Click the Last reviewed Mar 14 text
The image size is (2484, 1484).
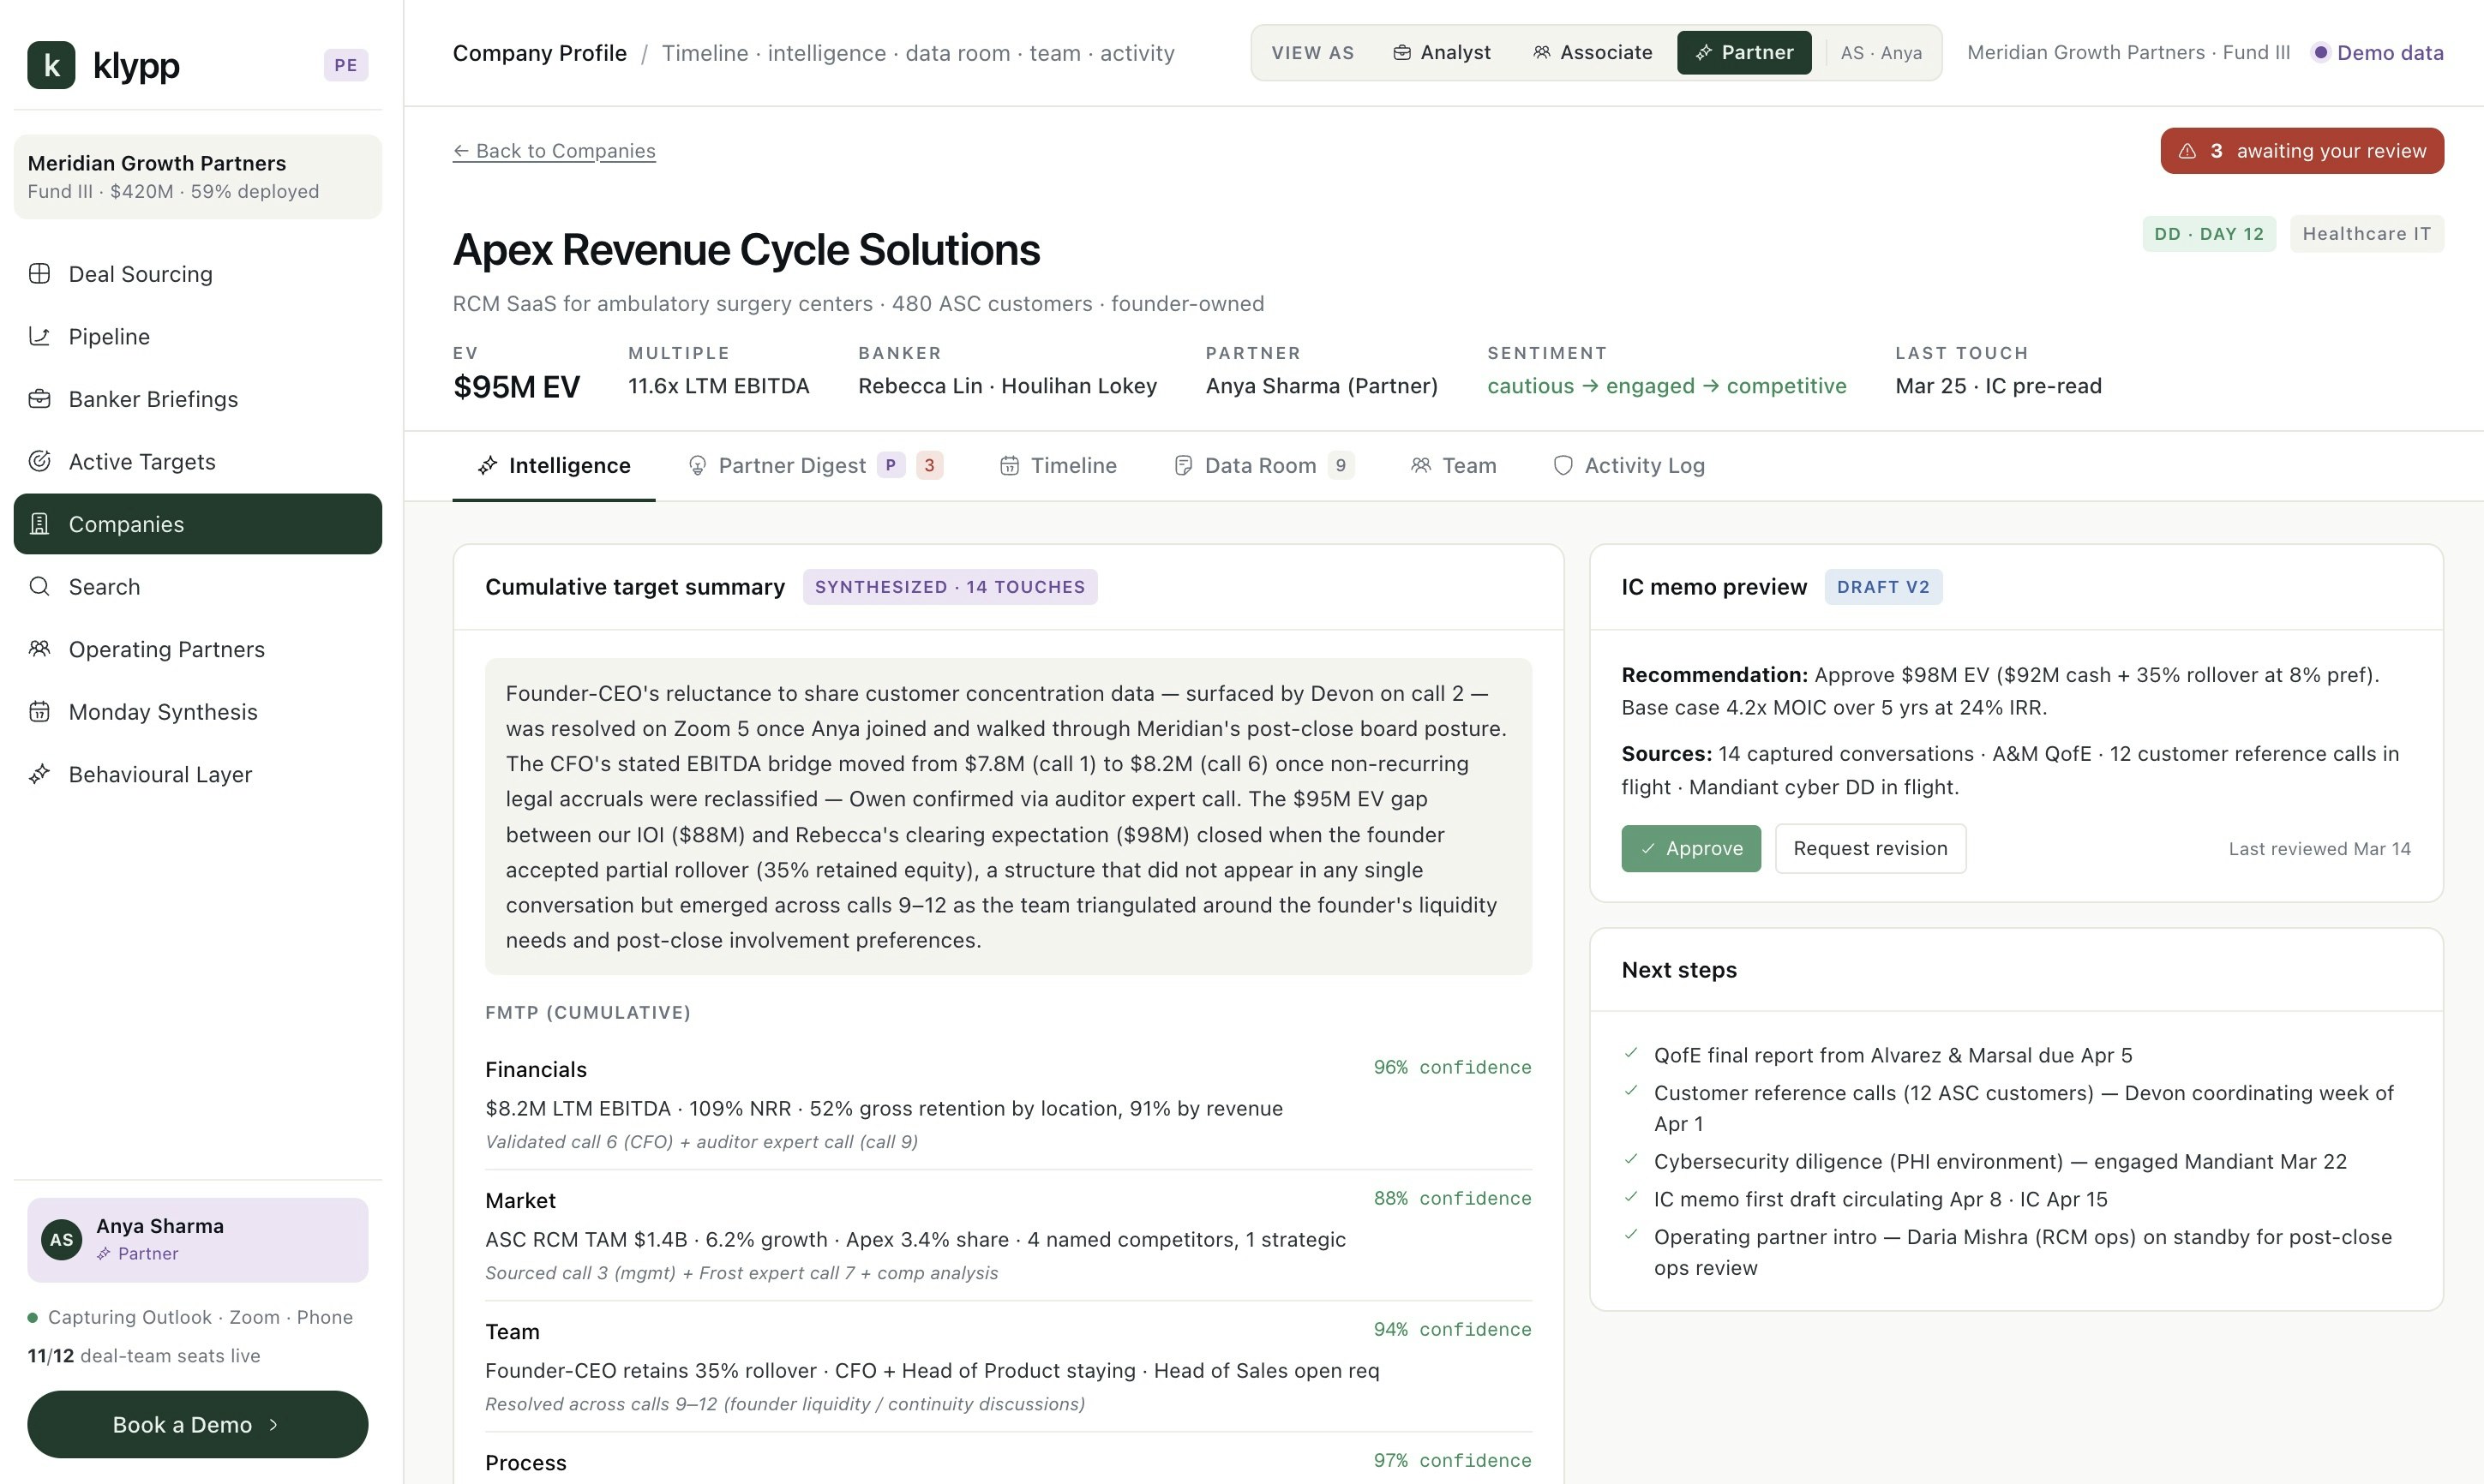tap(2319, 849)
